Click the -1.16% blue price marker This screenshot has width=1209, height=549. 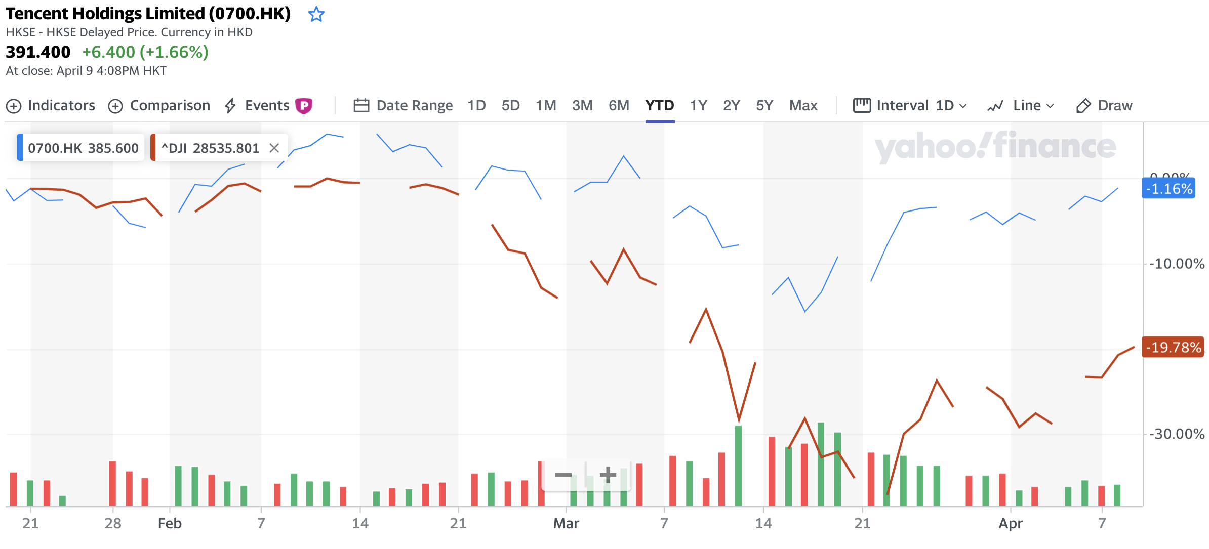pyautogui.click(x=1168, y=189)
